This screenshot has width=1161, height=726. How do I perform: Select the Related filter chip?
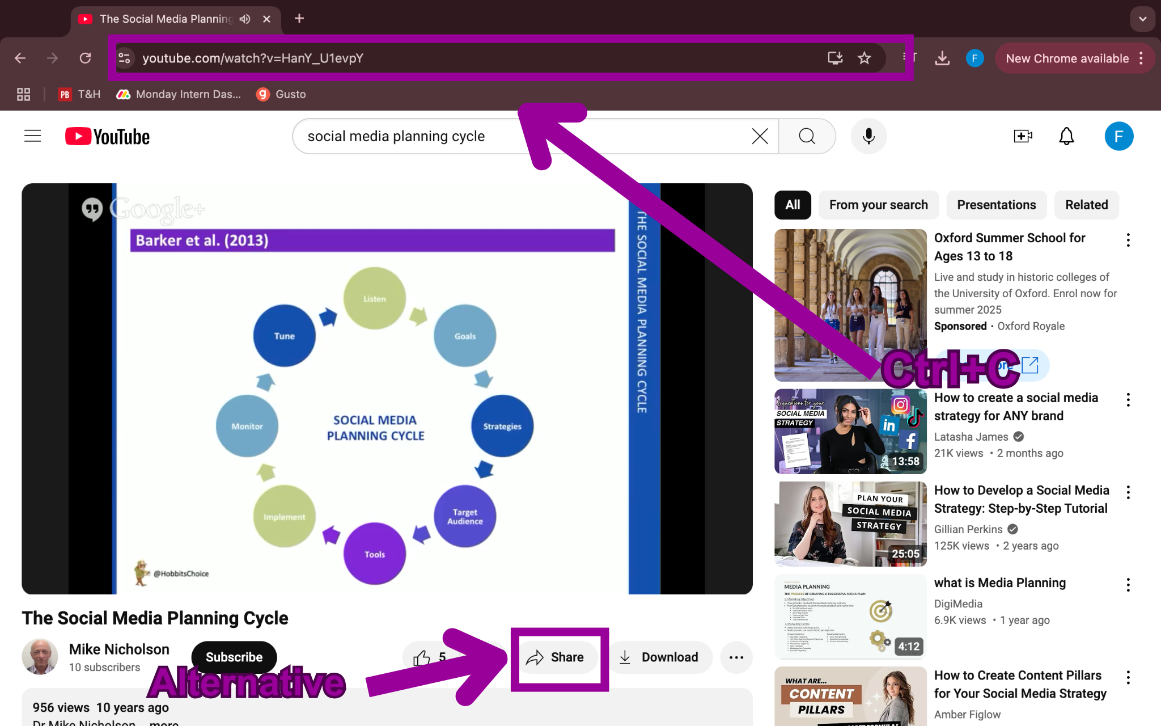pyautogui.click(x=1087, y=205)
